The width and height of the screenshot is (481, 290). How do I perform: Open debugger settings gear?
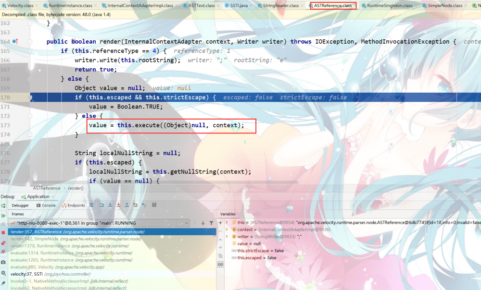3,273
